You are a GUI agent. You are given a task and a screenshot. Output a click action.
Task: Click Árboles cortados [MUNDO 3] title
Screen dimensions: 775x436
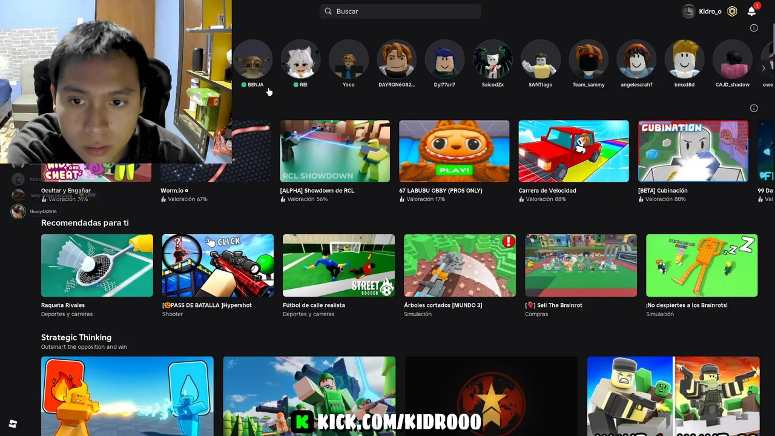click(443, 305)
